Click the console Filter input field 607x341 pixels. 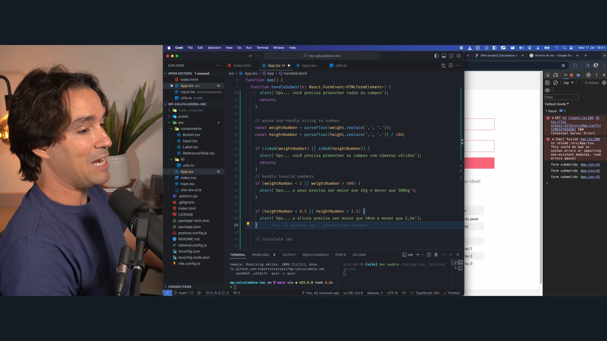[x=561, y=97]
